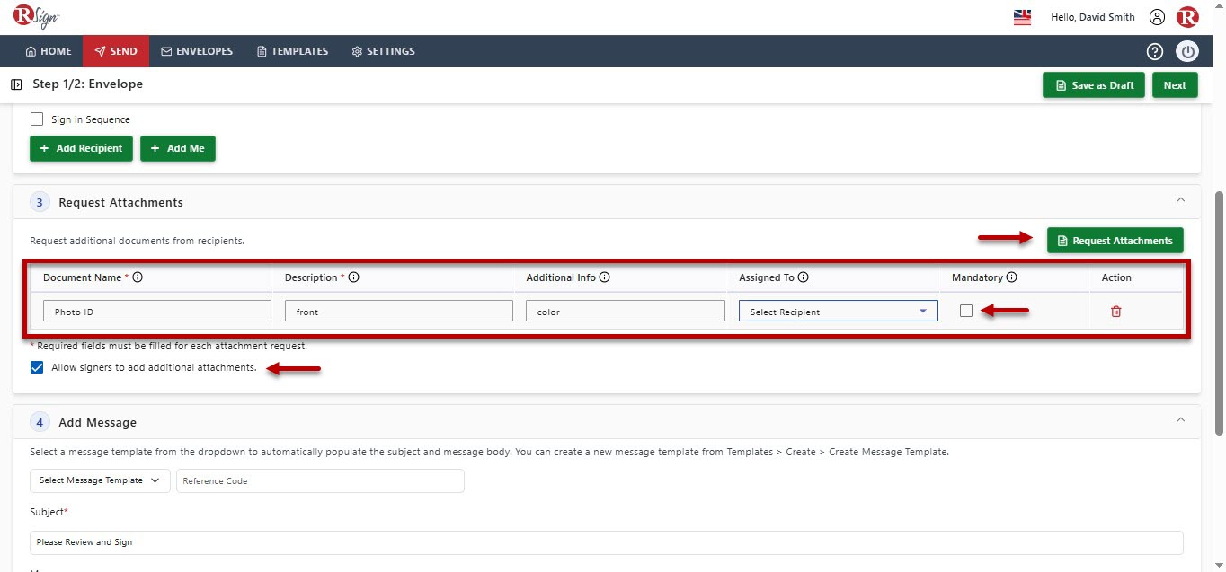This screenshot has height=572, width=1226.
Task: Enable Sign in Sequence checkbox
Action: coord(37,119)
